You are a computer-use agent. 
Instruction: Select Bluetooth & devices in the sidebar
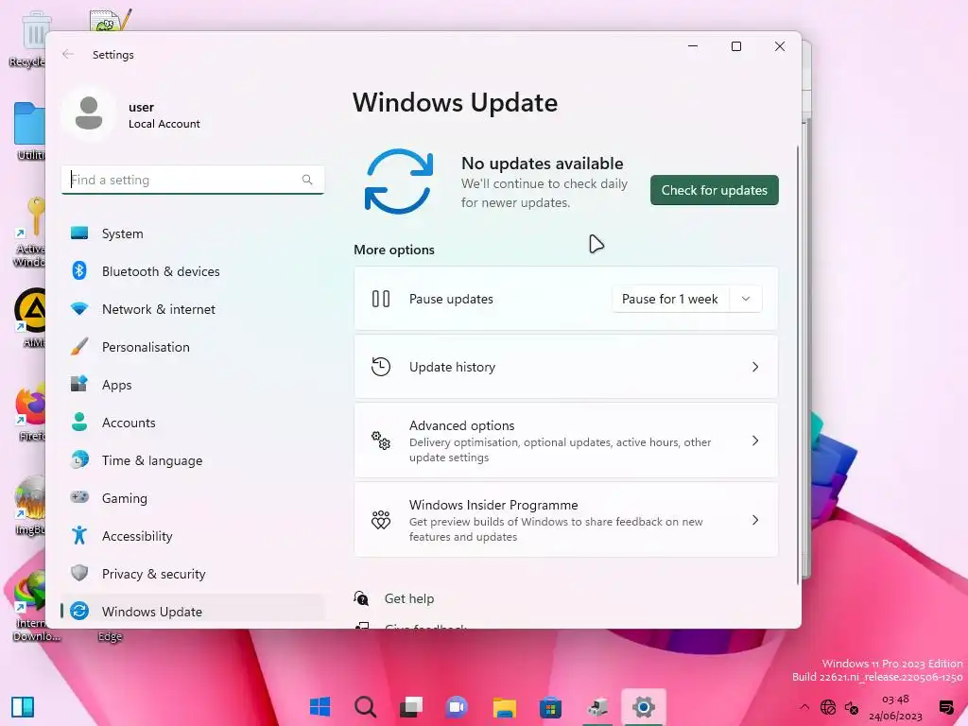[x=193, y=271]
